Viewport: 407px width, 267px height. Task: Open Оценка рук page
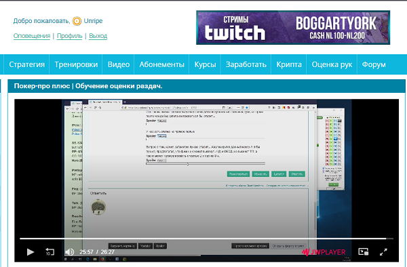coord(332,64)
